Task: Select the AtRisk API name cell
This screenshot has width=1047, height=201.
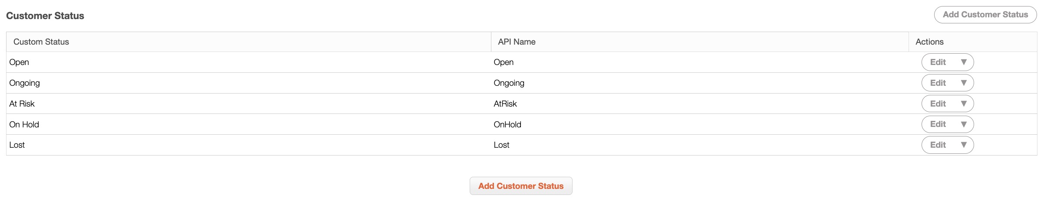Action: 505,104
